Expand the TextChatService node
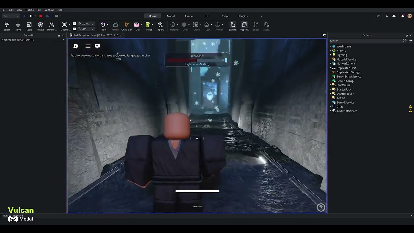The width and height of the screenshot is (414, 233). (x=330, y=111)
